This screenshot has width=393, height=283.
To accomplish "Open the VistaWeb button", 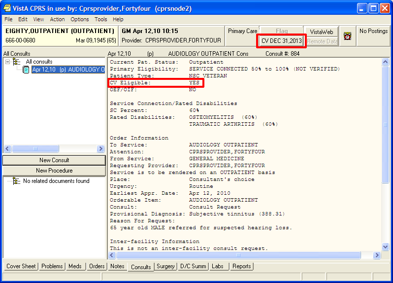I will [x=321, y=32].
